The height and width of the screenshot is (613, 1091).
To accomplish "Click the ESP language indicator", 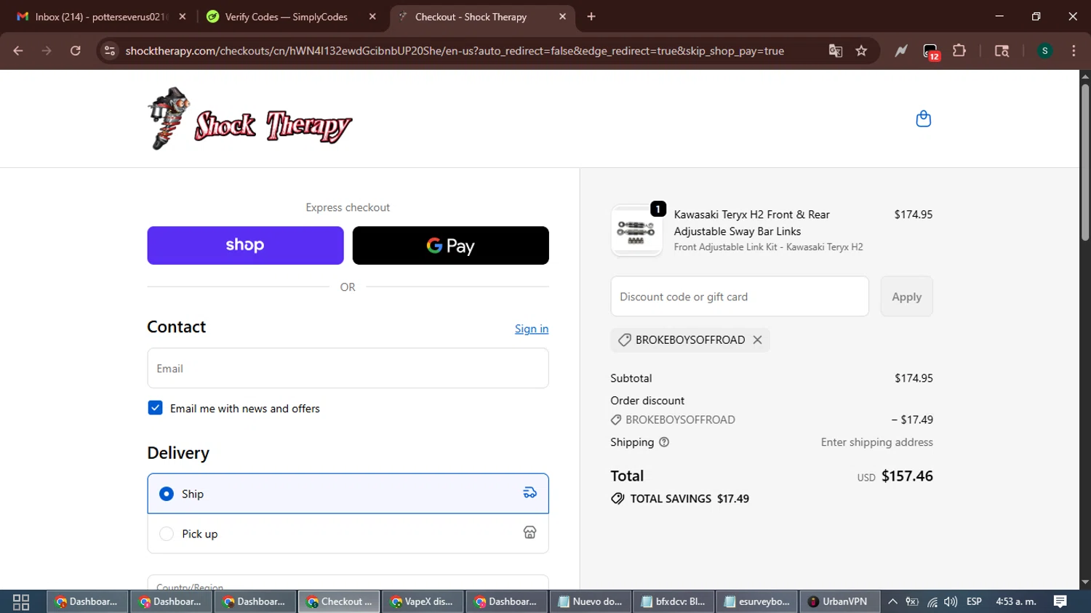I will pos(974,602).
